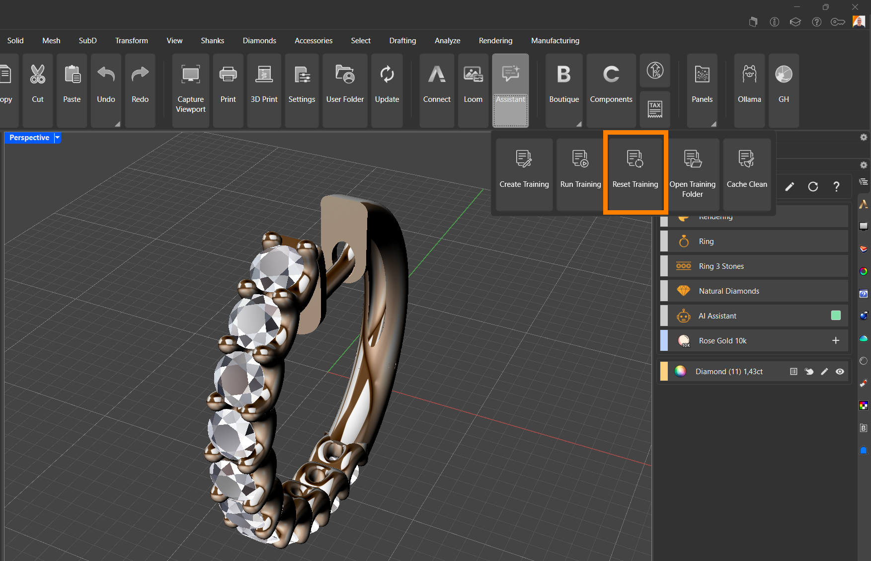Open the Perspective viewport dropdown arrow
The width and height of the screenshot is (871, 561).
(x=58, y=138)
